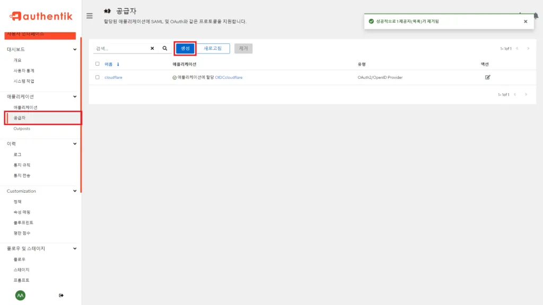Open the sidebar hamburger menu
The width and height of the screenshot is (543, 305).
coord(90,16)
